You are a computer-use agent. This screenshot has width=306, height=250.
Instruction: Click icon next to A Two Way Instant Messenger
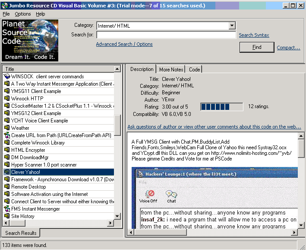(7, 83)
